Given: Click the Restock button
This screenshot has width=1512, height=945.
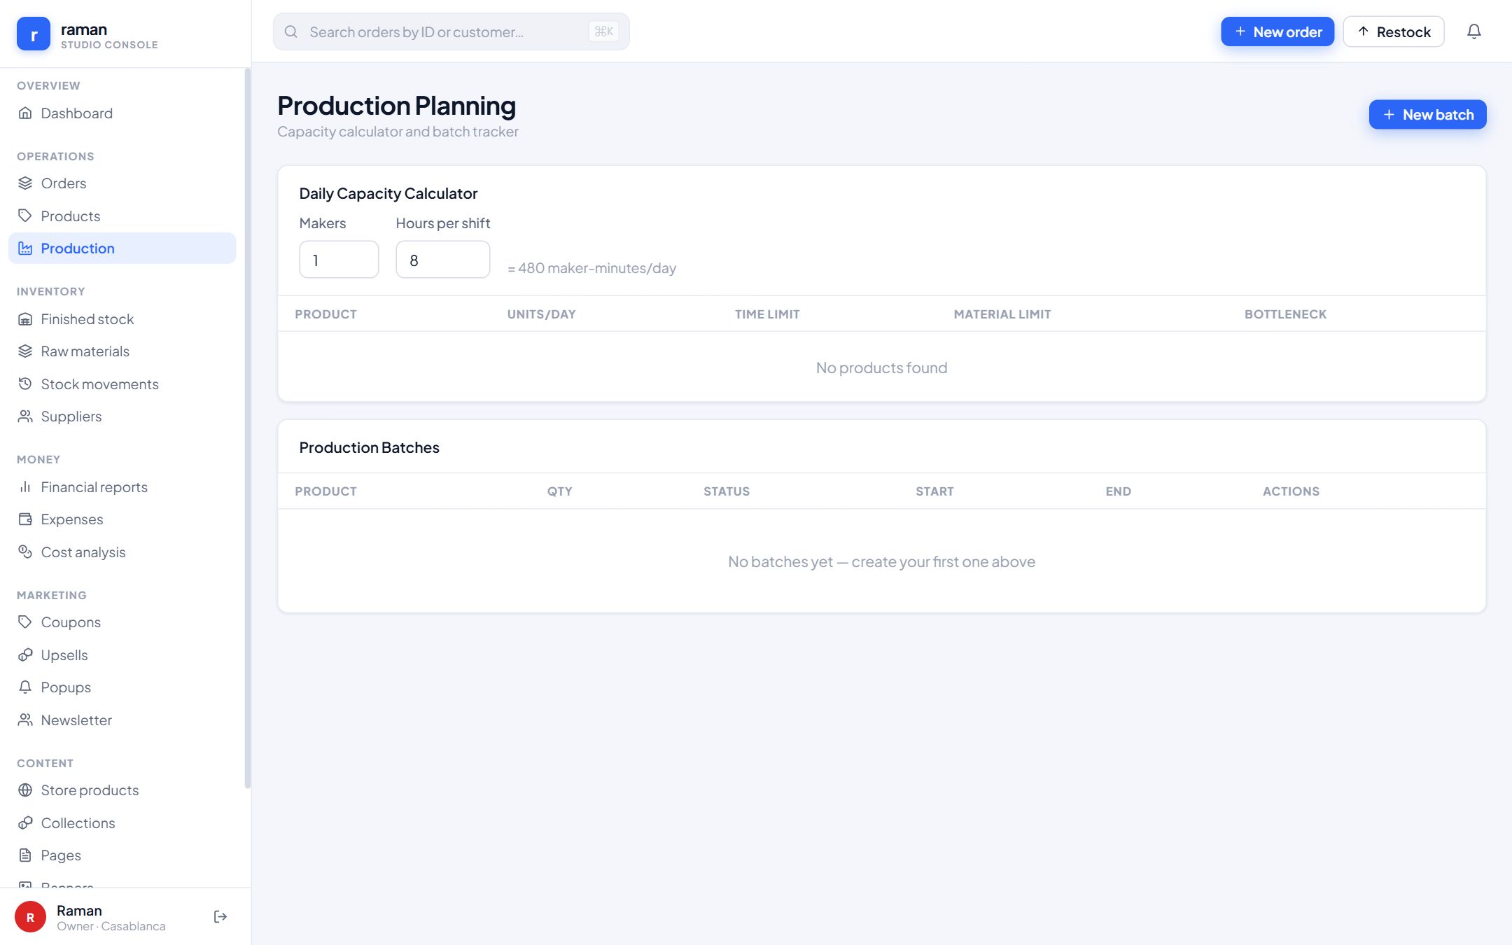Looking at the screenshot, I should point(1394,31).
